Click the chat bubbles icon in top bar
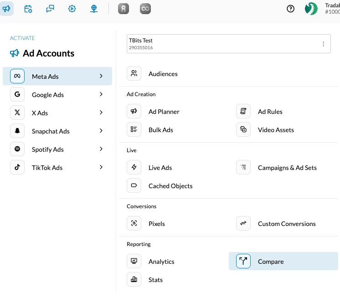Screen dimensions: 340x298 (50, 9)
